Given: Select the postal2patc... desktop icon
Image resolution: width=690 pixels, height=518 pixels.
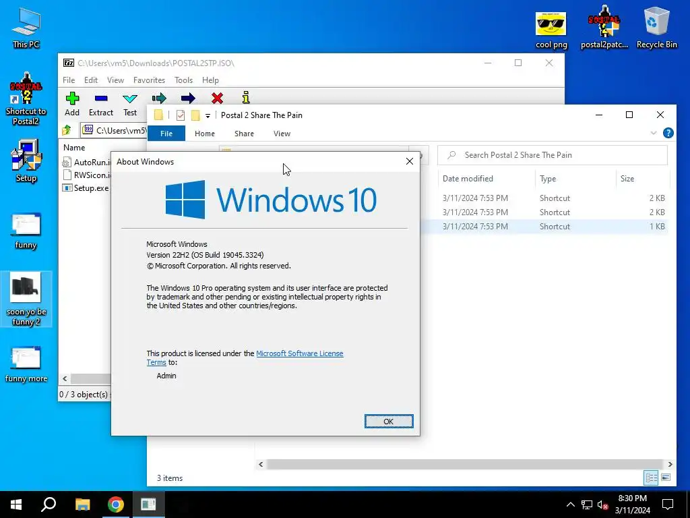Looking at the screenshot, I should [x=604, y=28].
